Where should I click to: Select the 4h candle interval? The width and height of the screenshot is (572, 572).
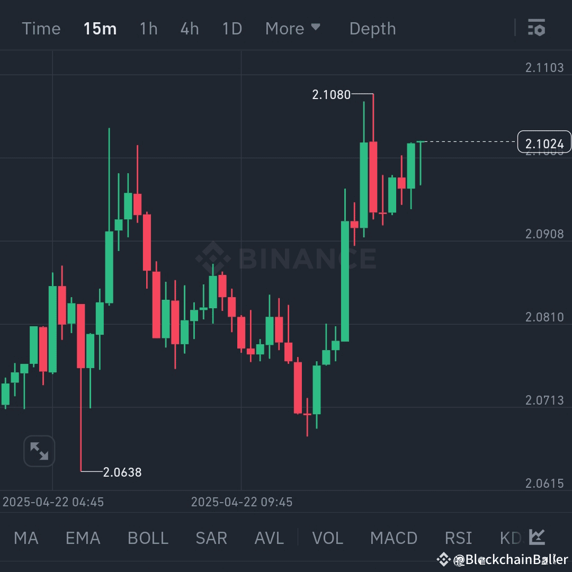pos(189,29)
